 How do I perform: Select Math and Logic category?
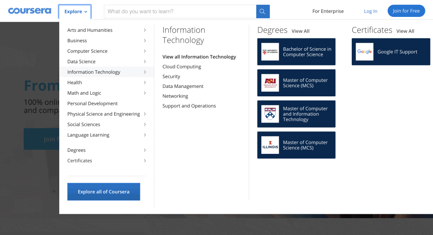[84, 93]
